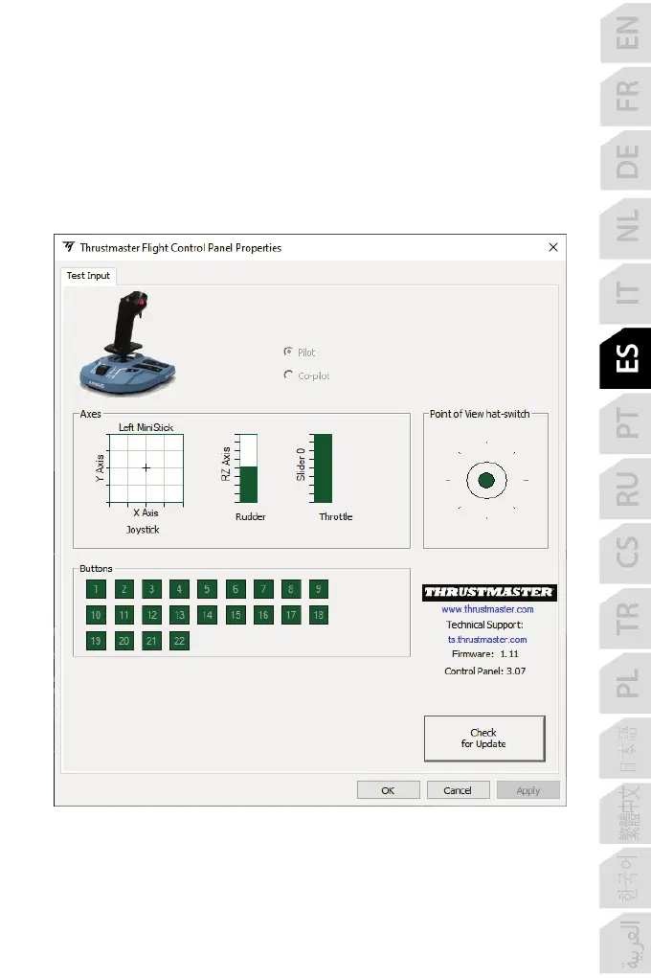Click button indicator 19
The height and width of the screenshot is (978, 651).
point(96,641)
